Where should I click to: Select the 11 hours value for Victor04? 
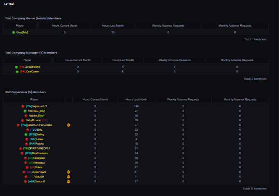click(x=136, y=177)
